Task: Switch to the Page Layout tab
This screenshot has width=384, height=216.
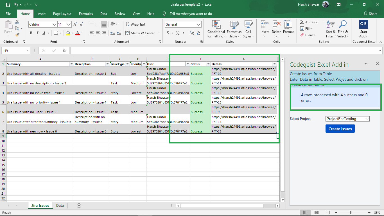Action: [x=62, y=14]
